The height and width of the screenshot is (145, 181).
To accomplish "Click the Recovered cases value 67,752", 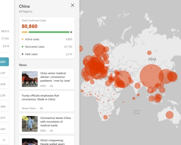I will tap(68, 47).
